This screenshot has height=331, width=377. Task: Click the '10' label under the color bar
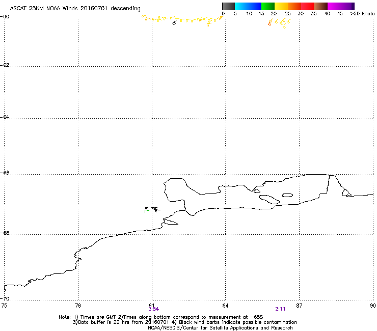pos(249,14)
